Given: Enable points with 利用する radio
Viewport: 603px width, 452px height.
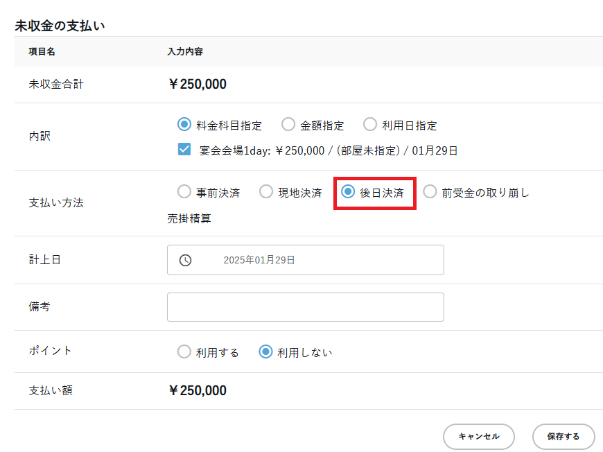Looking at the screenshot, I should [184, 351].
